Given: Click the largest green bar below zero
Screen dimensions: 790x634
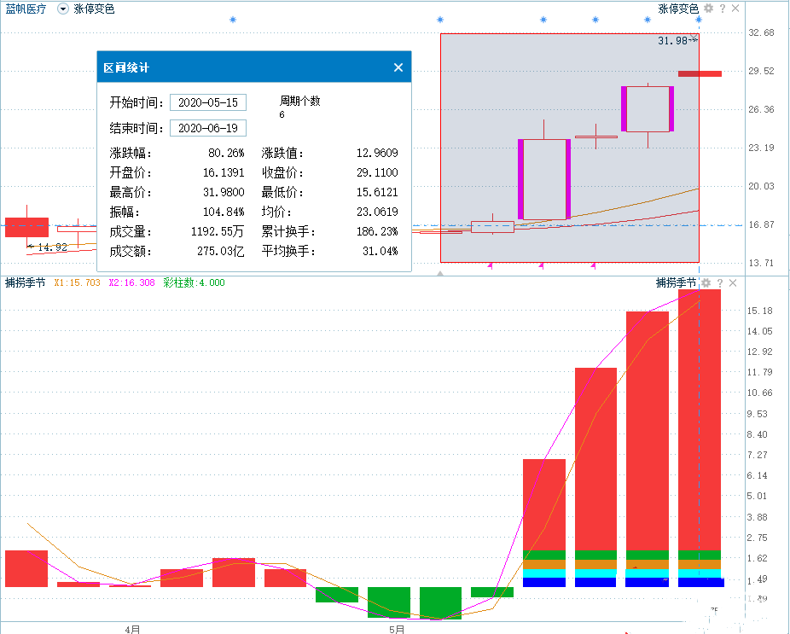Looking at the screenshot, I should point(440,602).
